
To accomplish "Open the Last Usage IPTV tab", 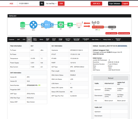I will [x=86, y=39].
